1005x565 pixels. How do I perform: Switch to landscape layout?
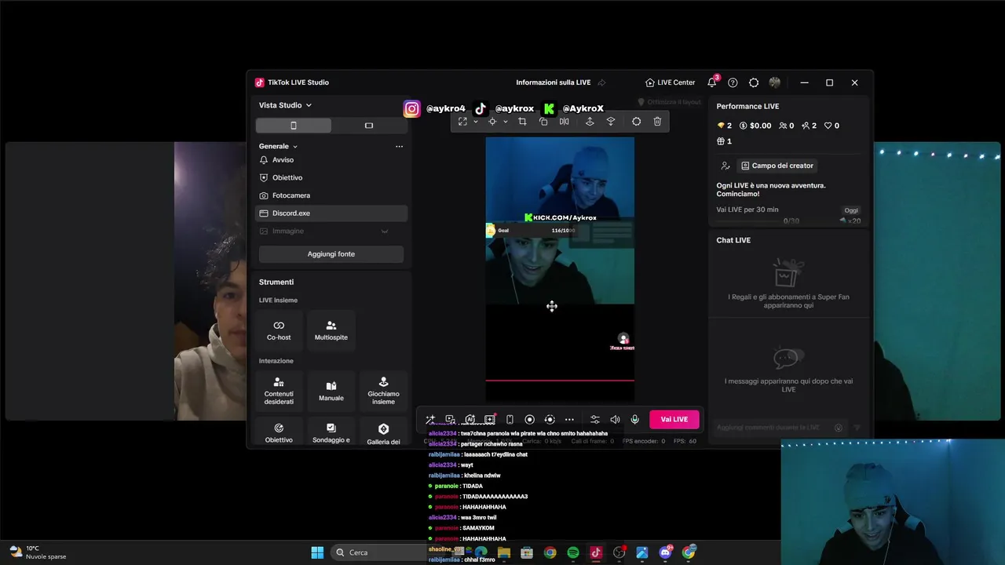tap(369, 126)
